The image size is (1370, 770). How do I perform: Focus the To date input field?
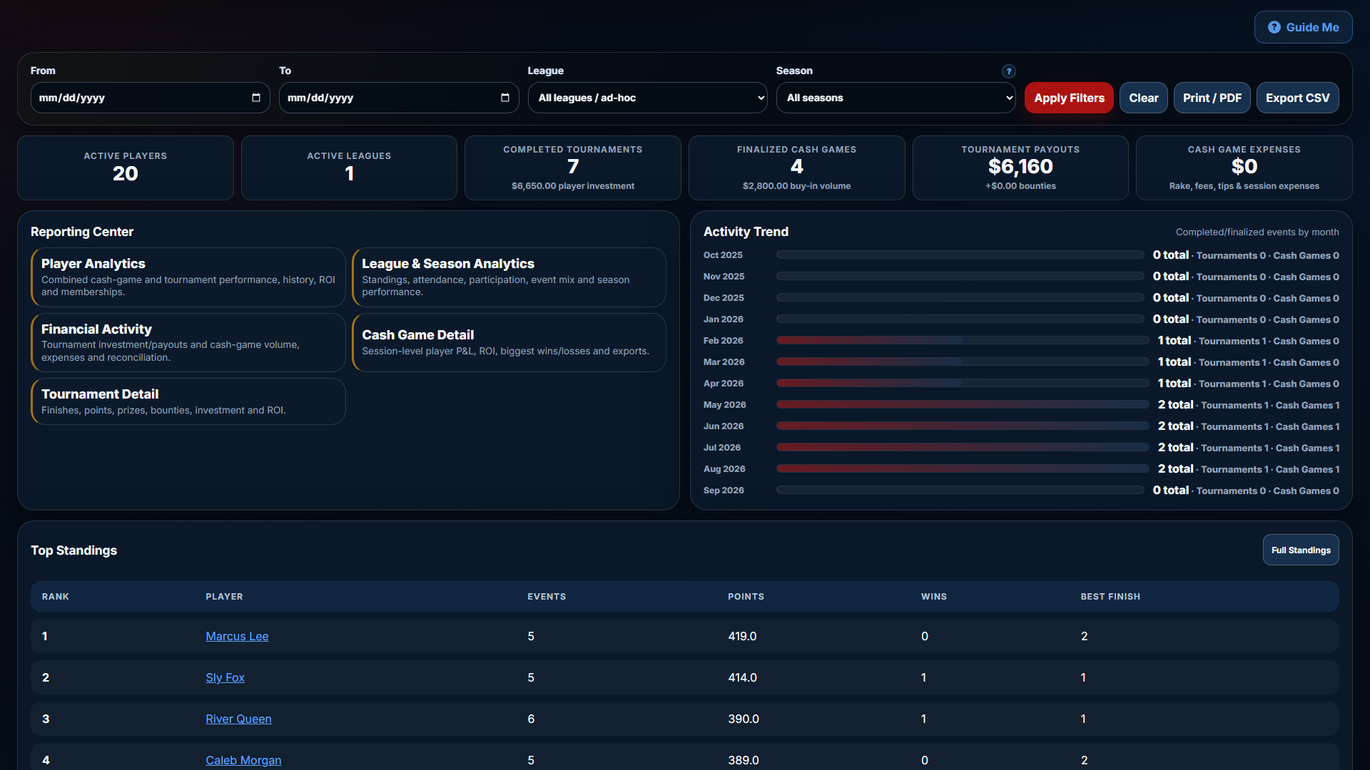[x=399, y=98]
